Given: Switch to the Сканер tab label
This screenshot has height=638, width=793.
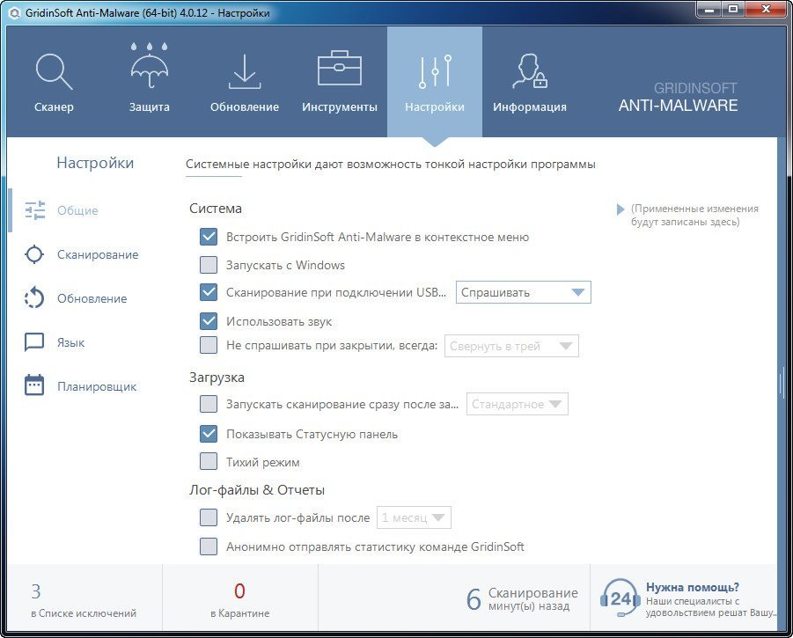Looking at the screenshot, I should click(x=54, y=107).
